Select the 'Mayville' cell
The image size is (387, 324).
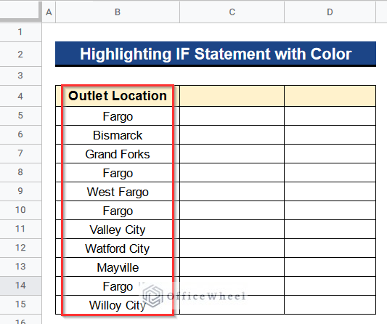[x=118, y=267]
